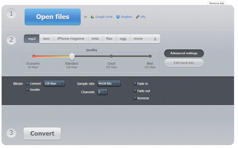Select the wav format tab
Image resolution: width=238 pixels, height=149 pixels.
[x=46, y=39]
